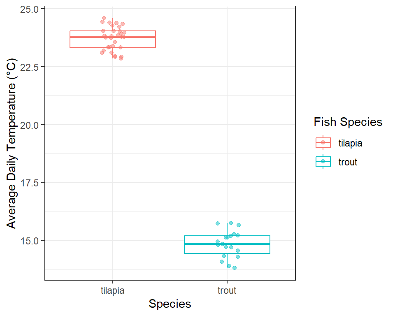Click the tilapia x-axis tick label

113,290
